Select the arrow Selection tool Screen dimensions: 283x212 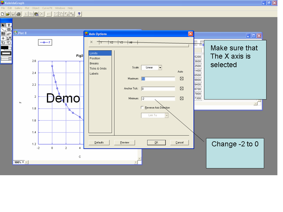pos(3,25)
